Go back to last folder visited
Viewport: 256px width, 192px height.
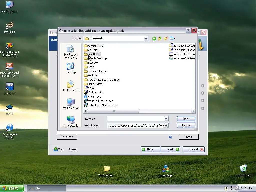point(154,39)
